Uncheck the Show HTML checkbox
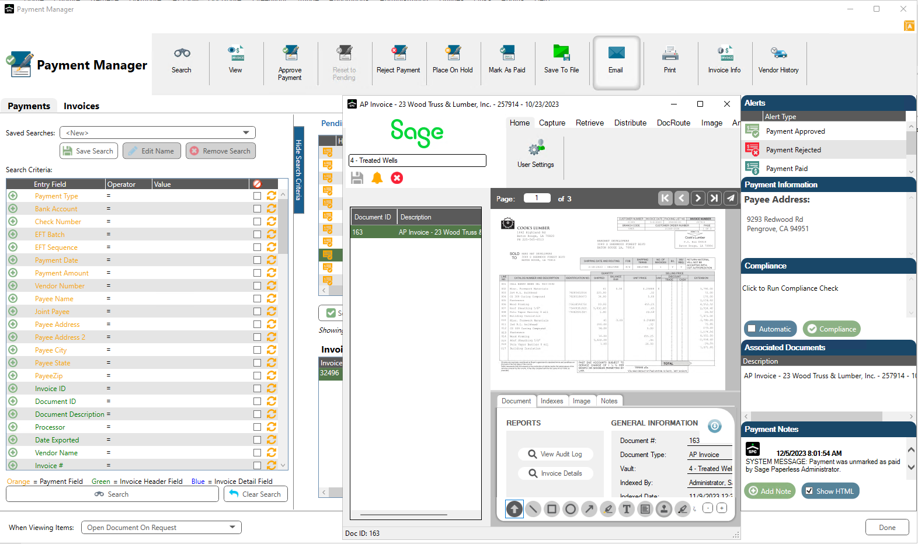 [x=809, y=491]
